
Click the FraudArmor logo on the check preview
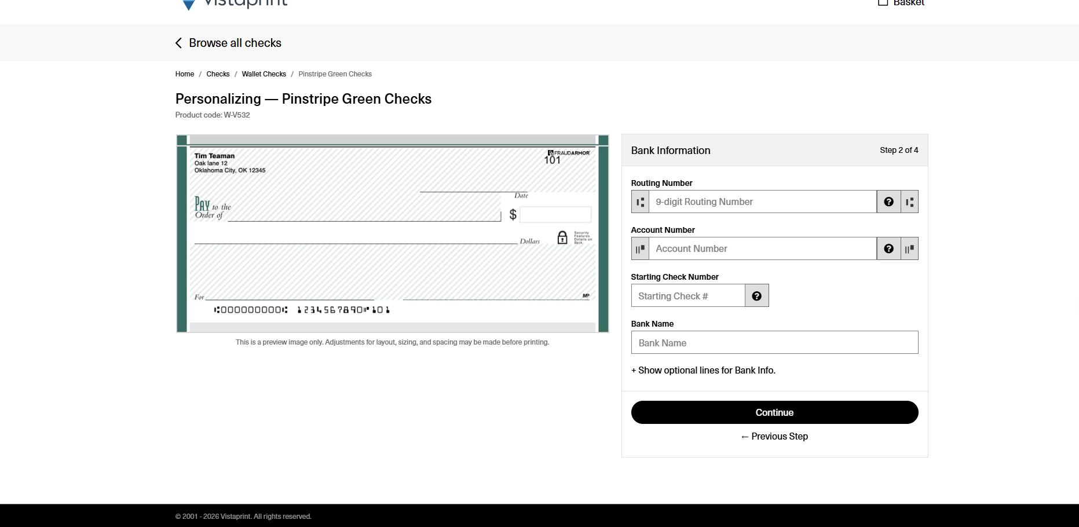pyautogui.click(x=569, y=153)
